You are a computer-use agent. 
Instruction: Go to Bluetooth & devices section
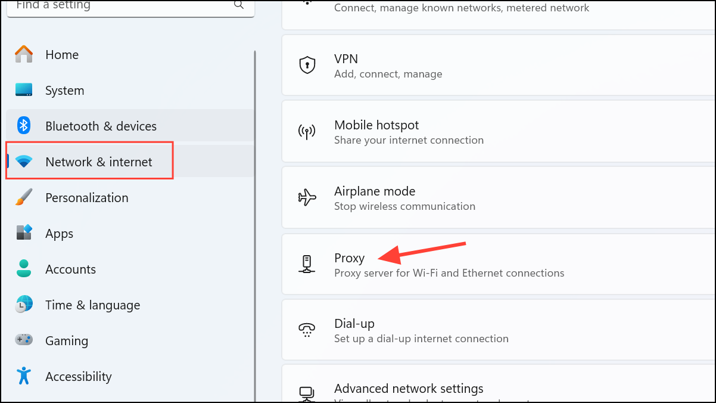click(130, 126)
